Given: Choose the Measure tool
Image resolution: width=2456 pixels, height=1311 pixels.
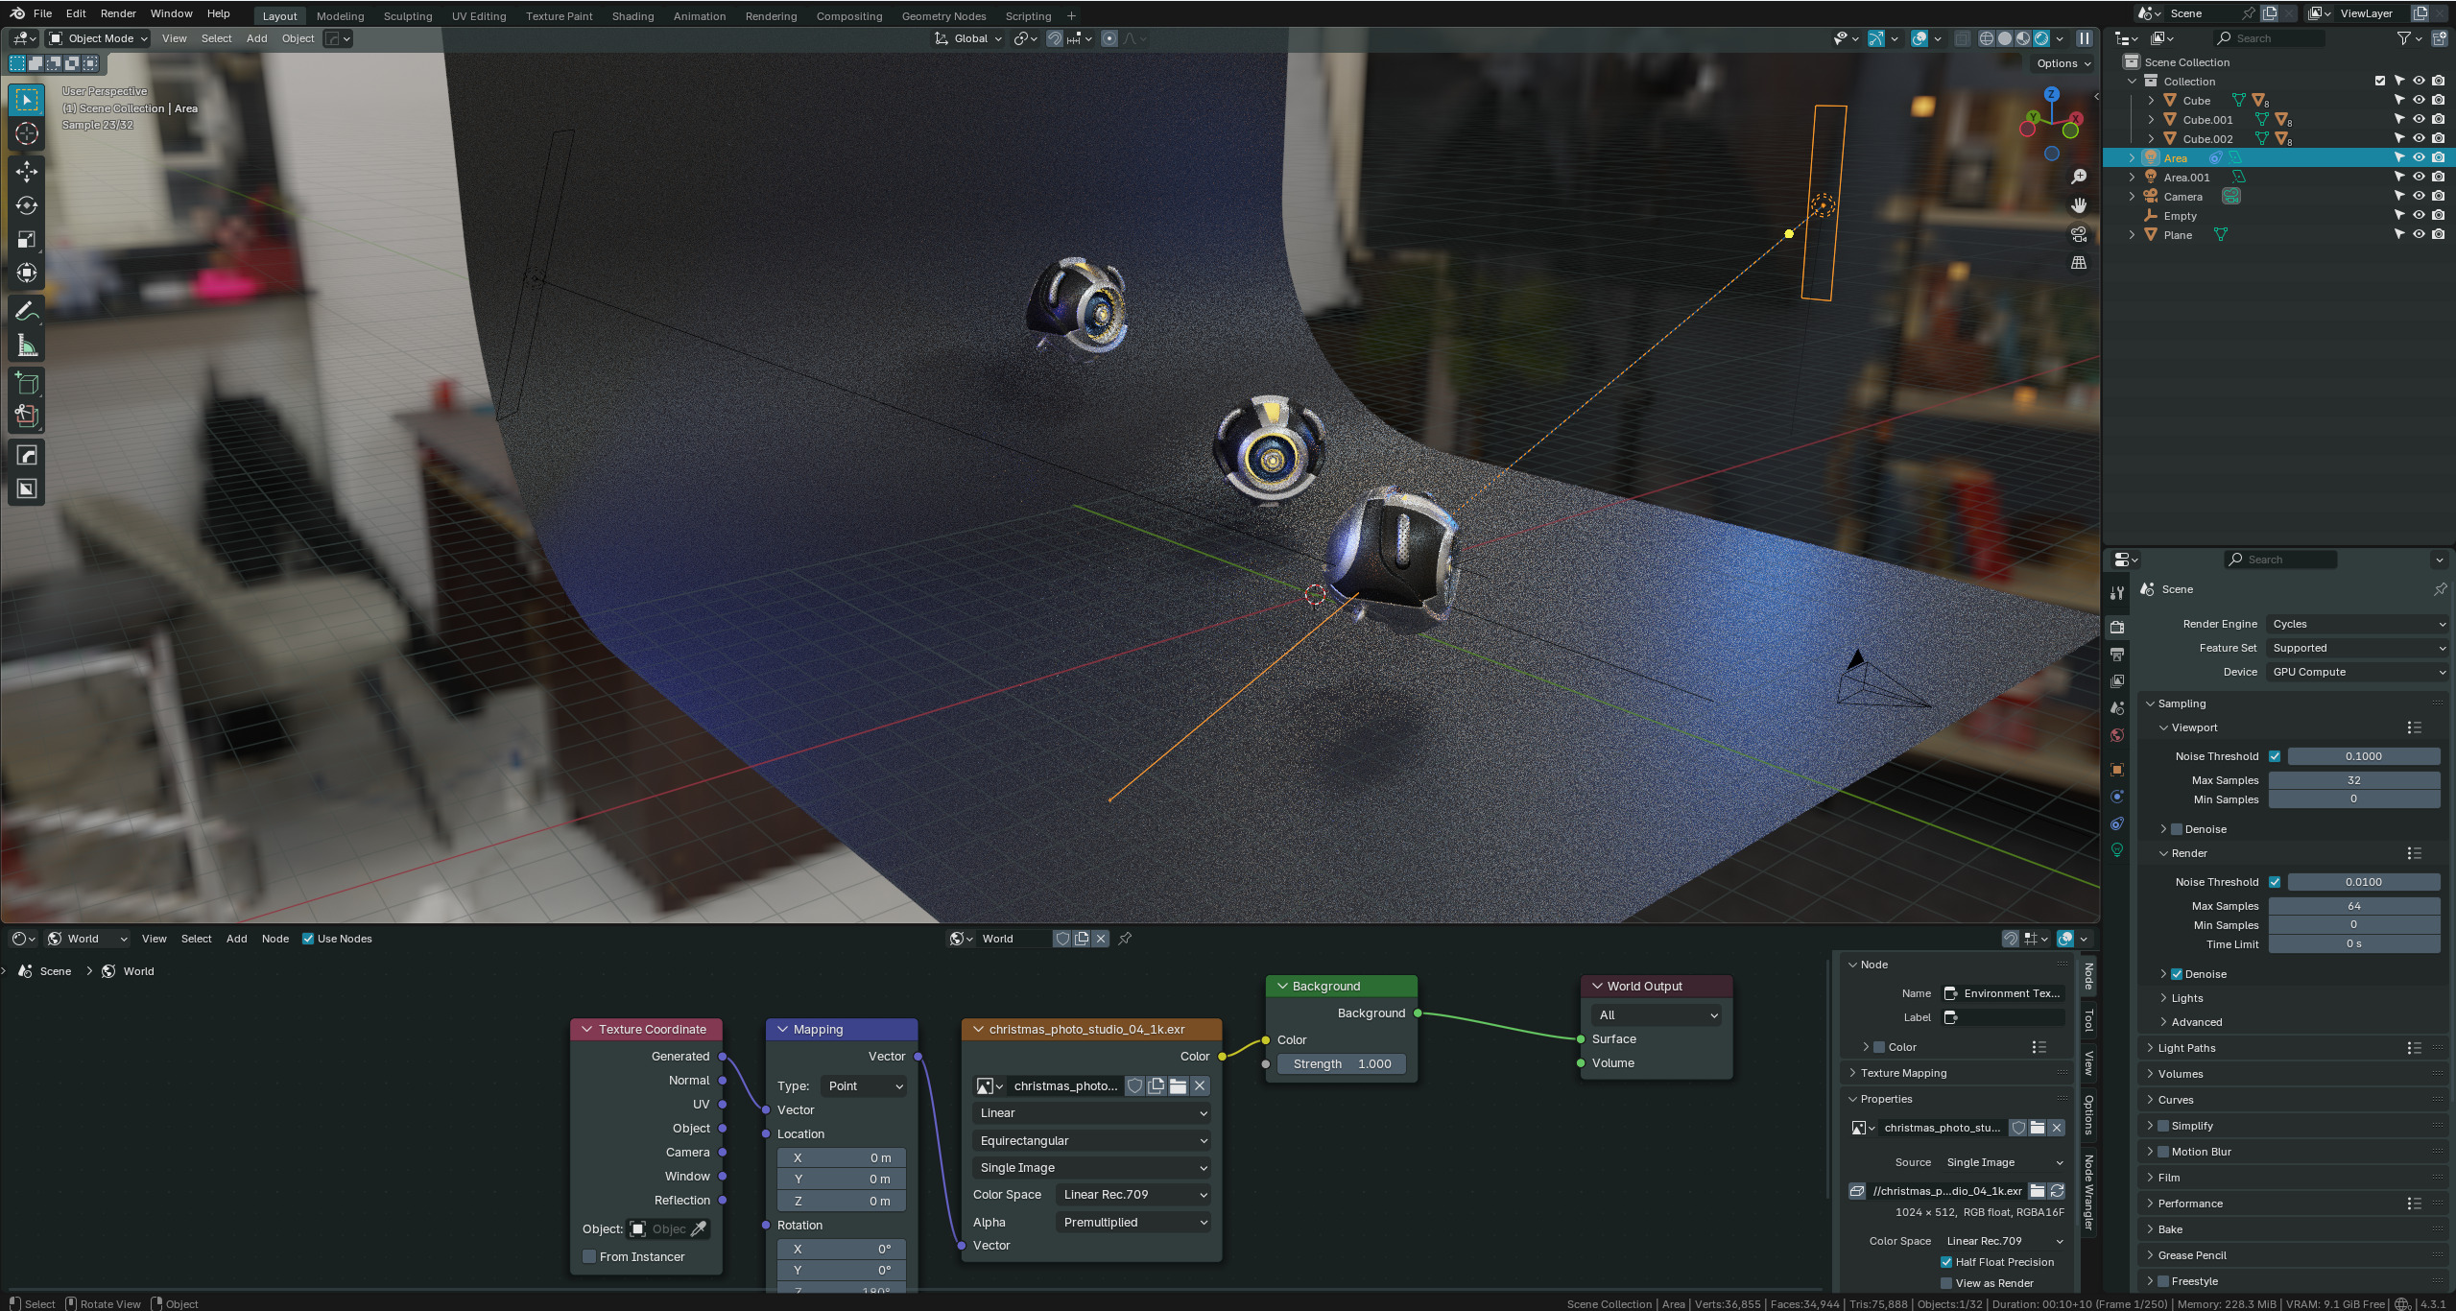Looking at the screenshot, I should click(x=27, y=345).
